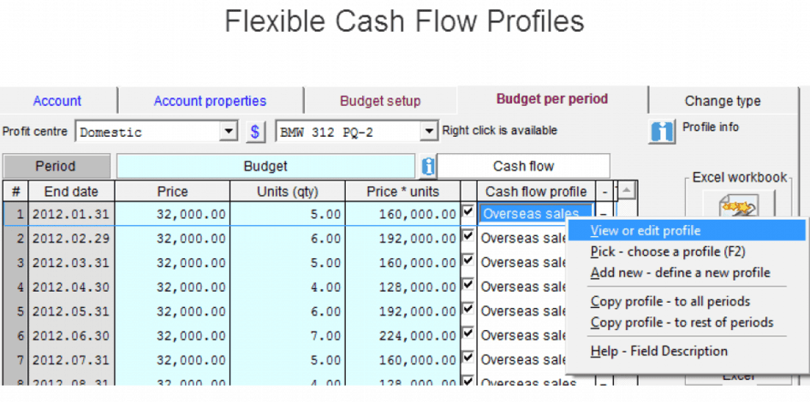
Task: Expand the Profit centre Domestic dropdown
Action: [x=229, y=132]
